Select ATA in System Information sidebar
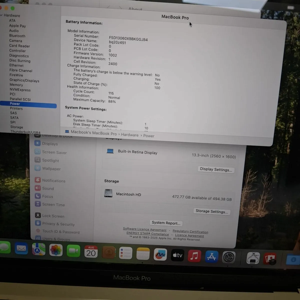Image resolution: width=300 pixels, height=300 pixels. coord(12,20)
